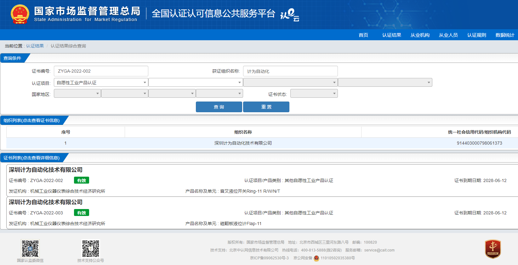The height and width of the screenshot is (265, 518).
Task: Click 有效 badge on ZYGA-2022-002
Action: [82, 180]
